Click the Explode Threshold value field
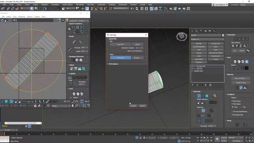Viewport: 254px width, 143px height. coord(82,84)
